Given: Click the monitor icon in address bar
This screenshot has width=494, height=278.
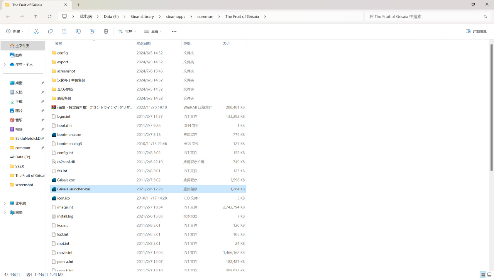Looking at the screenshot, I should (x=64, y=17).
